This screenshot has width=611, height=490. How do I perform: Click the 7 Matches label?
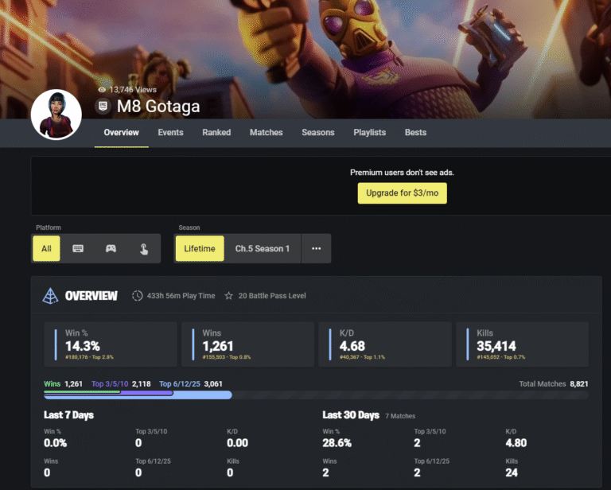(400, 416)
